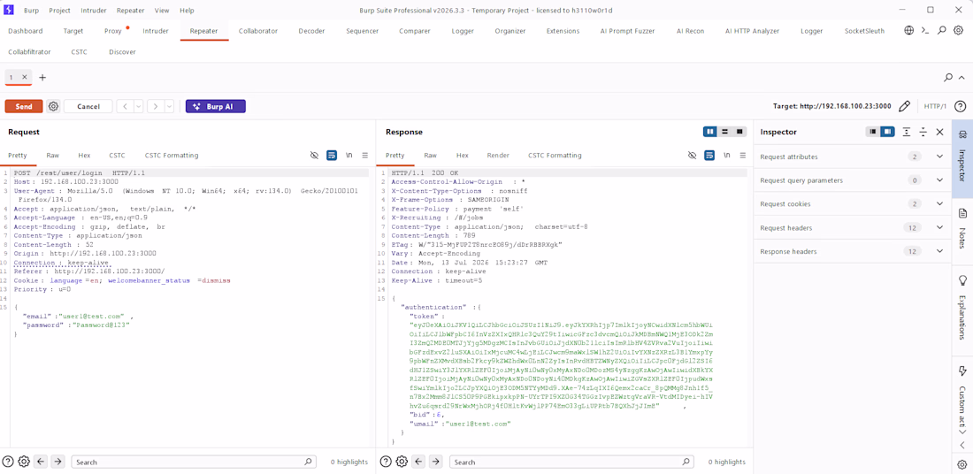This screenshot has width=973, height=474.
Task: Go to previous Request search match
Action: (x=41, y=462)
